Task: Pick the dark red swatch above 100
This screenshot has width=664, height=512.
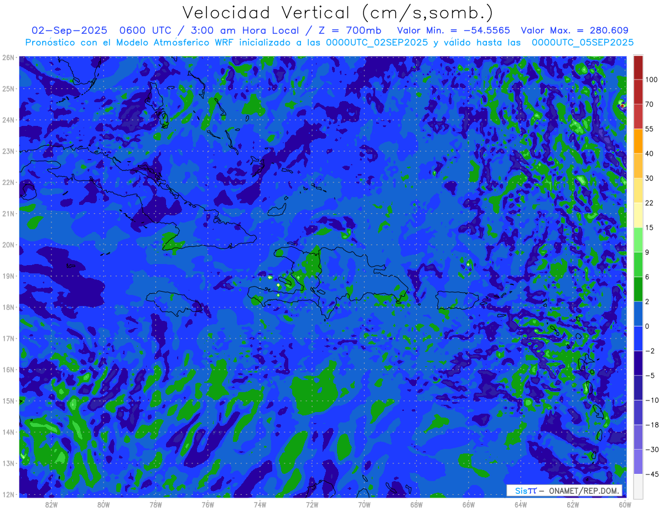Action: point(638,67)
